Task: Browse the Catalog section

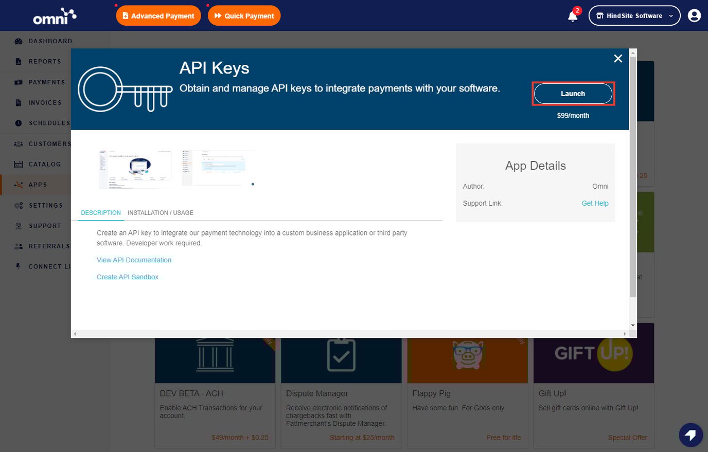Action: tap(46, 164)
